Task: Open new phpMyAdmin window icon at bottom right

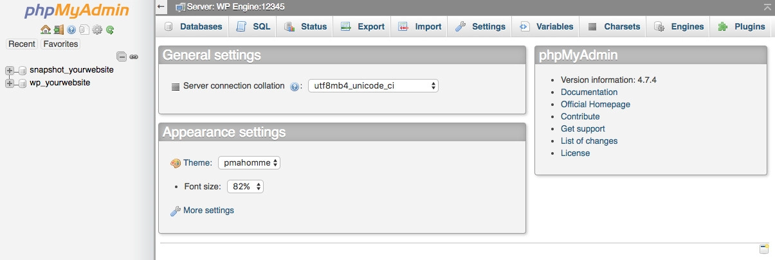Action: (x=764, y=249)
